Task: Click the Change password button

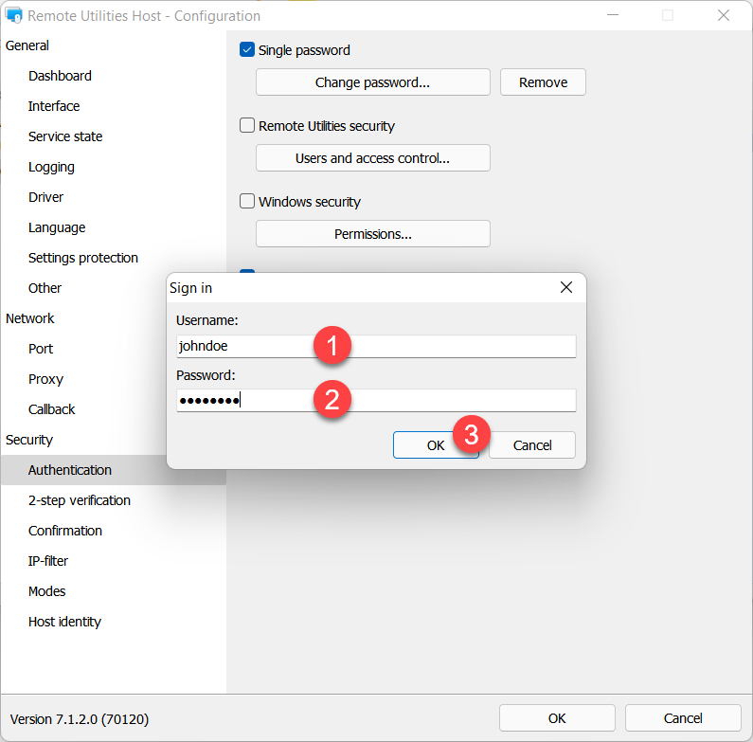Action: click(372, 82)
